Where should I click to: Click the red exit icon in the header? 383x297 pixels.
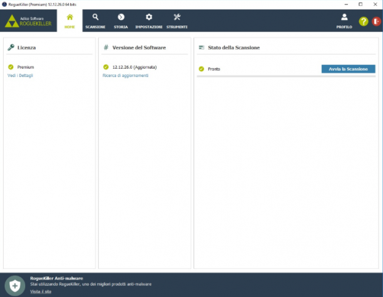click(x=377, y=21)
